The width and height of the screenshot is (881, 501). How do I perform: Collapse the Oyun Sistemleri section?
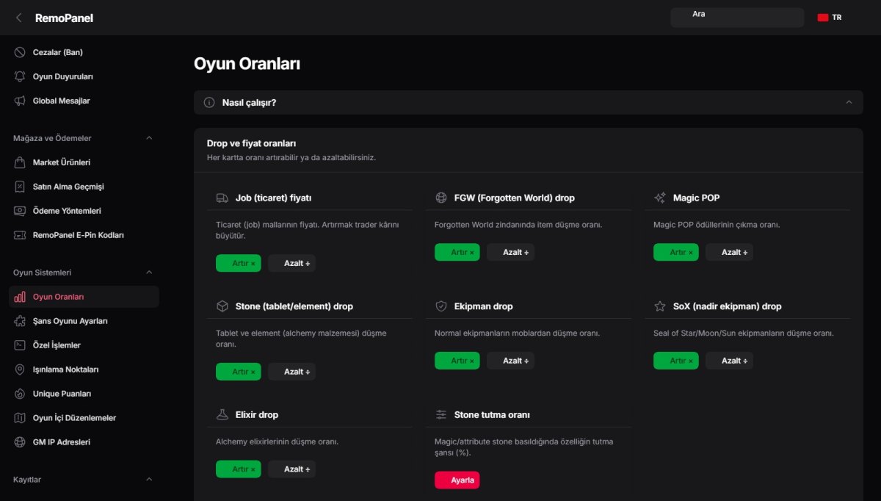[149, 273]
